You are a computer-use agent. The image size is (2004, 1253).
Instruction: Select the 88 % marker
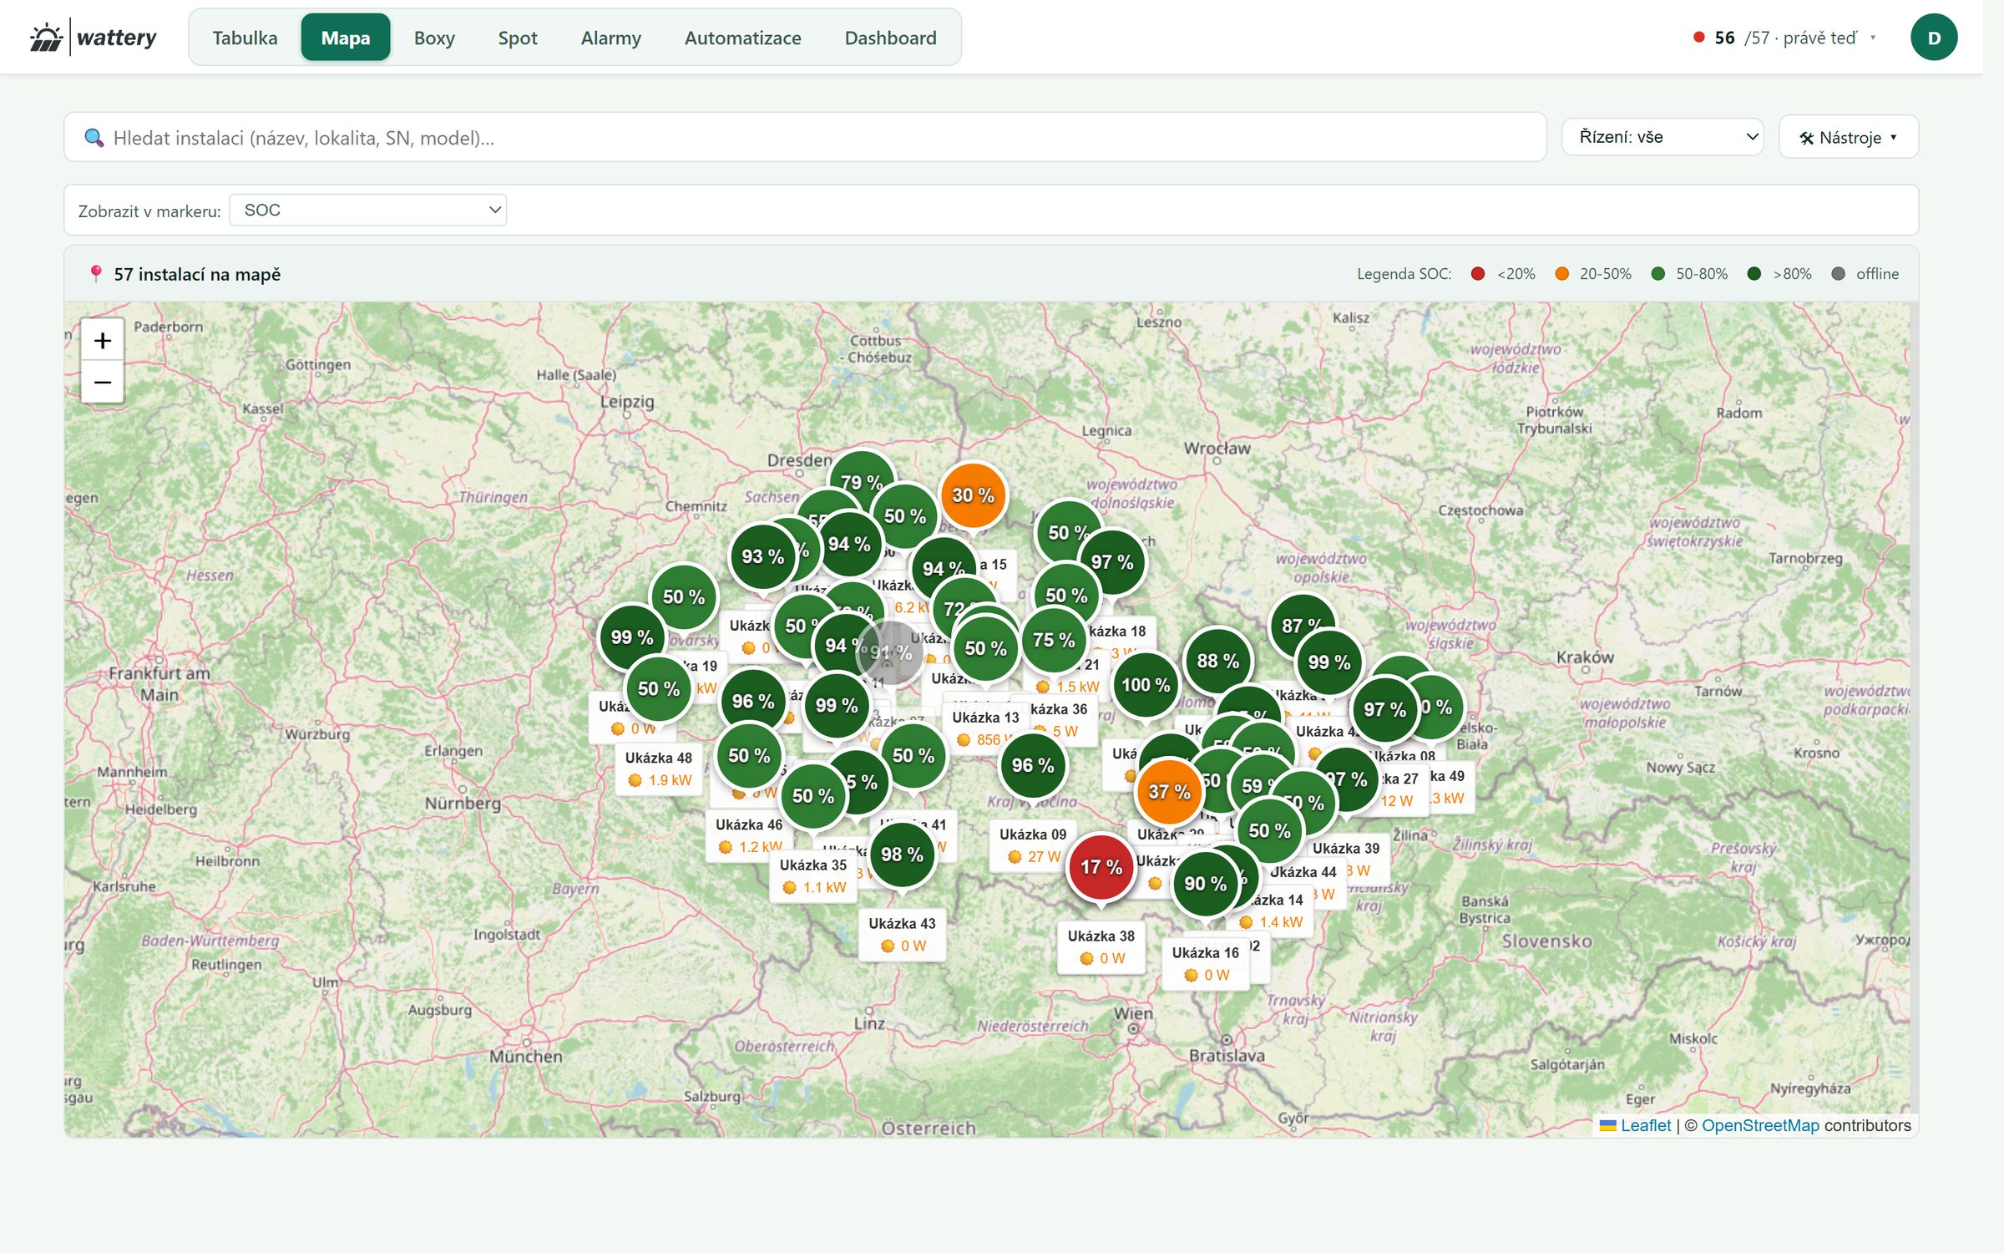(x=1217, y=661)
